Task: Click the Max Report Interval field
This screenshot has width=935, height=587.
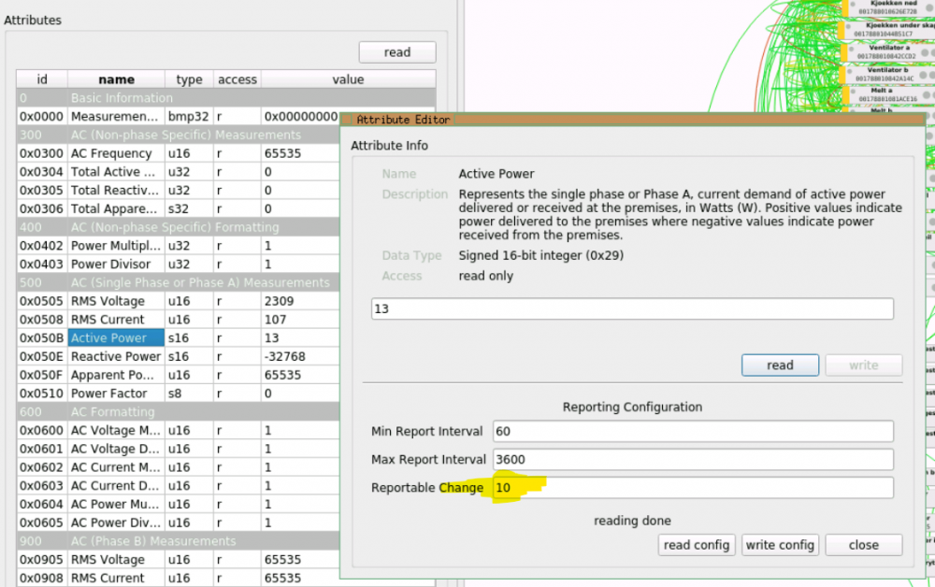Action: (x=692, y=459)
